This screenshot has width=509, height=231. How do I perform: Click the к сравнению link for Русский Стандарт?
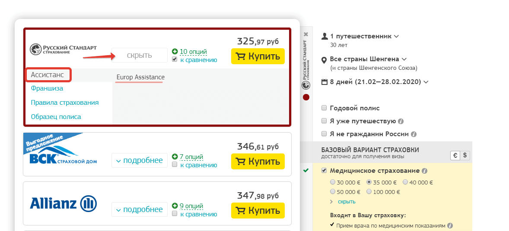[199, 60]
